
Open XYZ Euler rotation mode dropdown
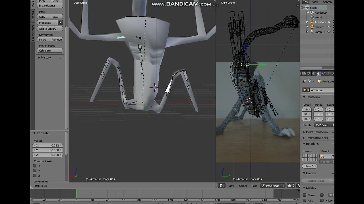pyautogui.click(x=324, y=125)
